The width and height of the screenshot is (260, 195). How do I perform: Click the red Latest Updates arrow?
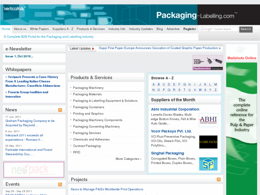[x=93, y=49]
